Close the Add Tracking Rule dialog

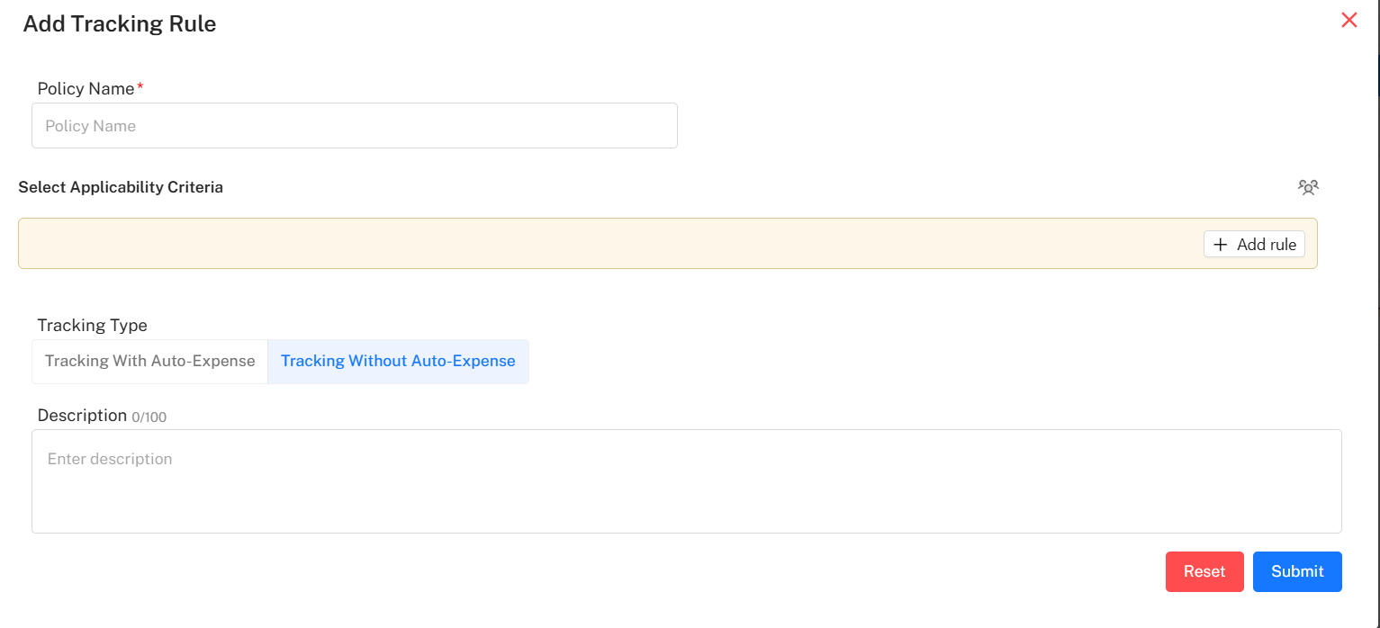pos(1348,21)
